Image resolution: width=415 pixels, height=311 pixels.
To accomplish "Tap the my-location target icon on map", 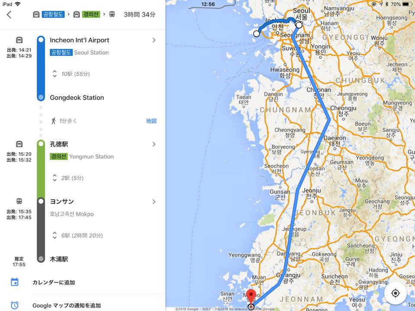I will tap(396, 293).
